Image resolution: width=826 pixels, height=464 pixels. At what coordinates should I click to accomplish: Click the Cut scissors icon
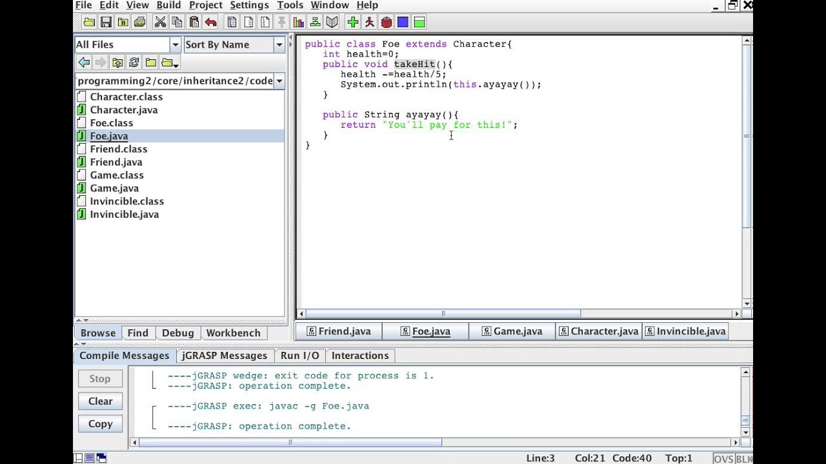tap(160, 23)
